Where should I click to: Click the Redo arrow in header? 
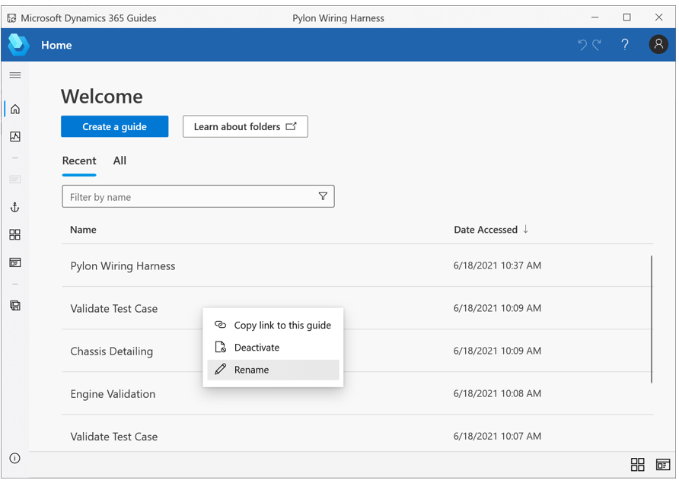(597, 45)
